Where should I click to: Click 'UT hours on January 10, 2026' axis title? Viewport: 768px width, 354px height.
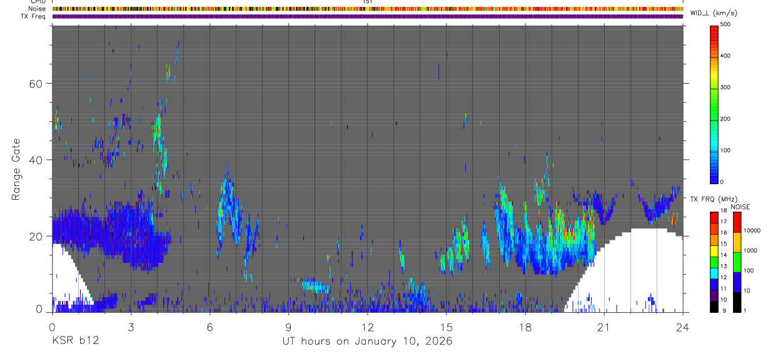(367, 341)
